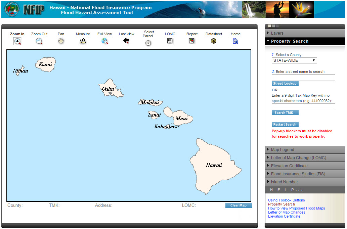Open the Datasheet icon
Viewport: 347px width, 229px height.
[x=214, y=41]
